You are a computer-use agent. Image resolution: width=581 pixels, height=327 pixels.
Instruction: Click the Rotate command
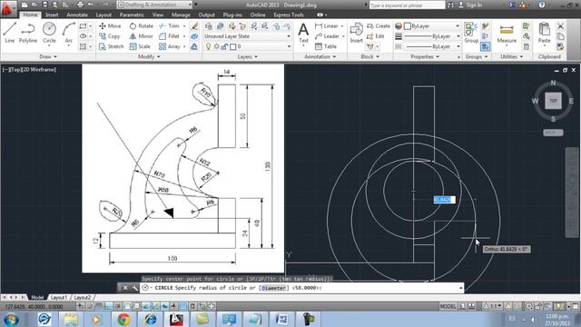[142, 26]
